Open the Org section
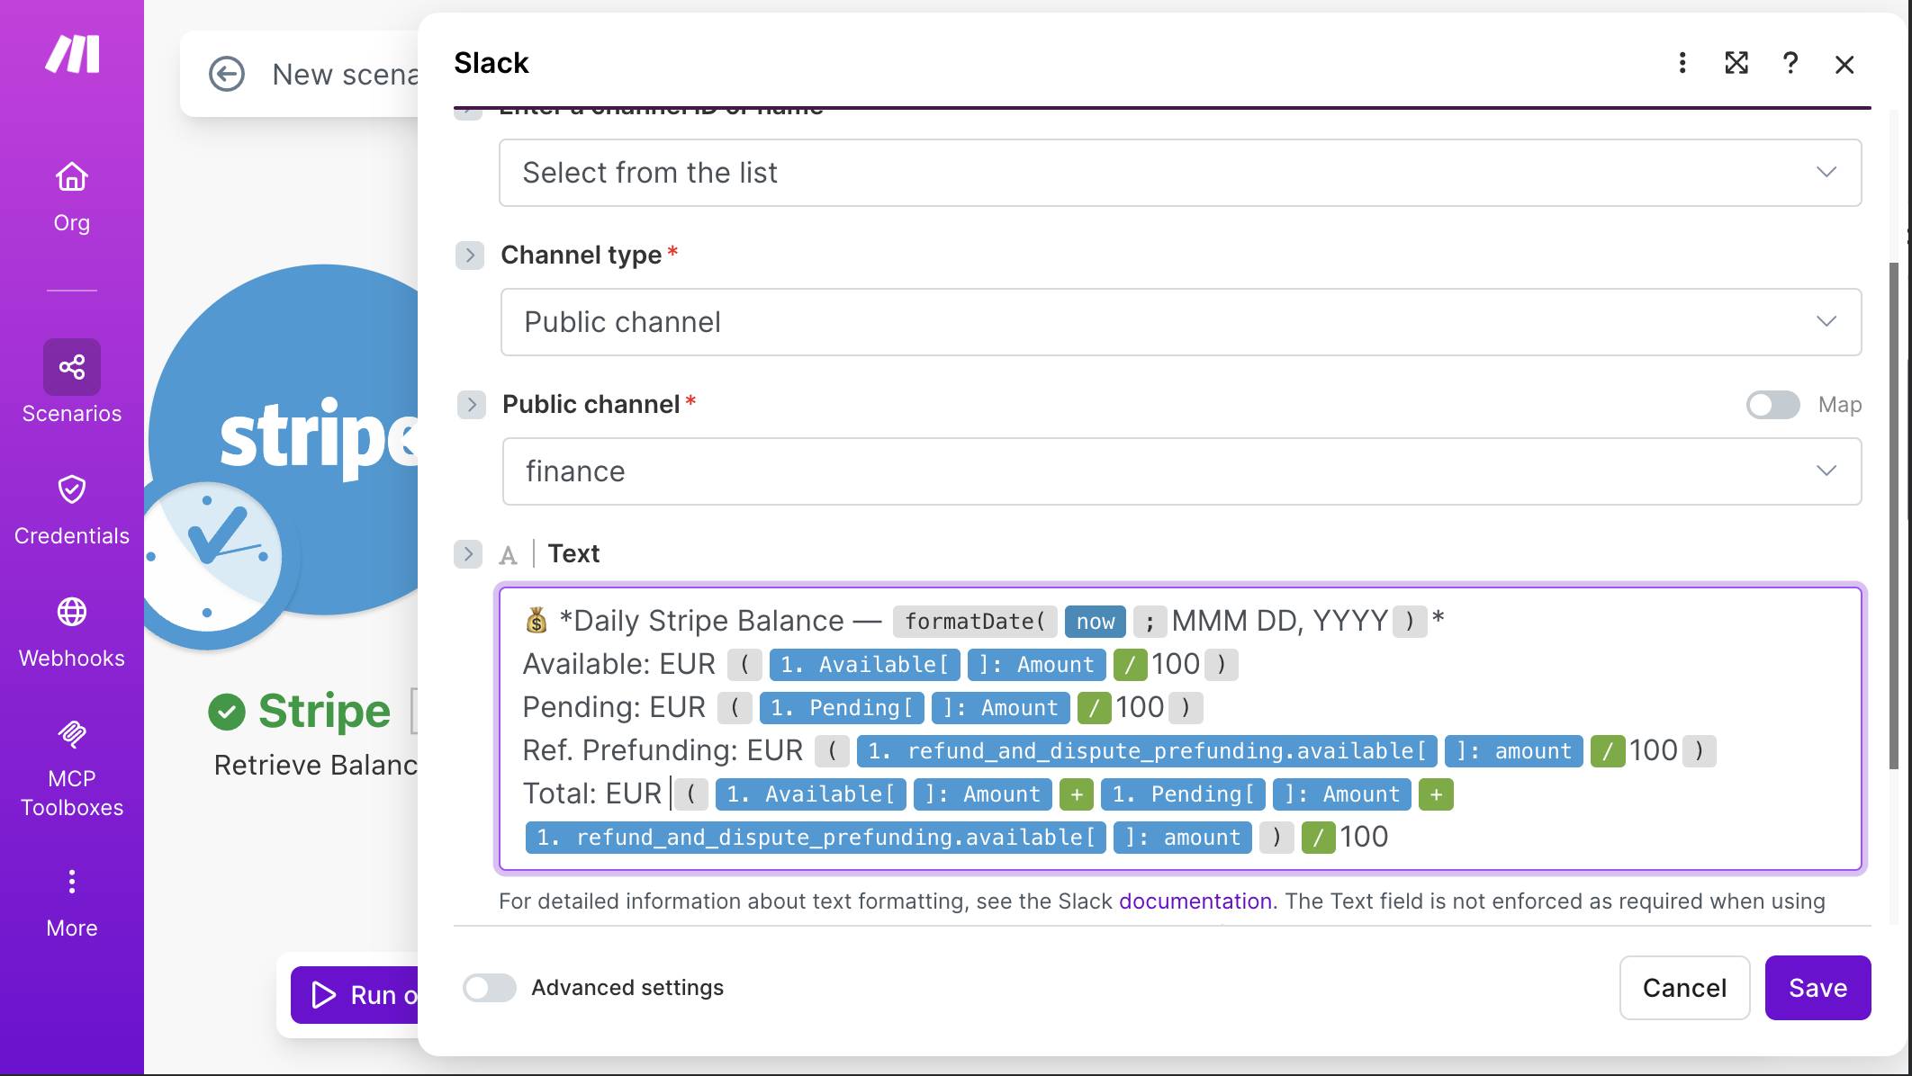 [71, 193]
